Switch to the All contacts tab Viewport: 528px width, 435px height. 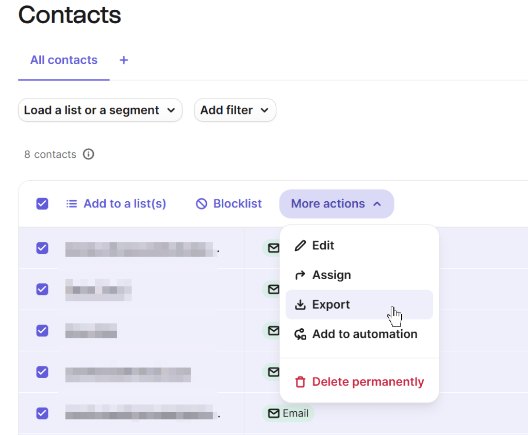[63, 60]
